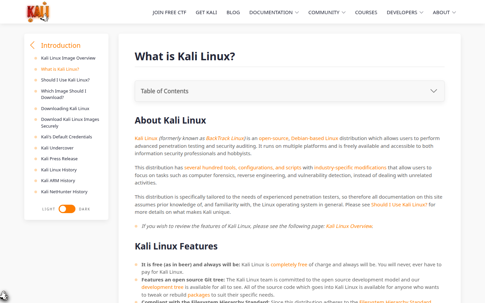Follow the open-source link
Screen dimensions: 485x303
point(273,138)
